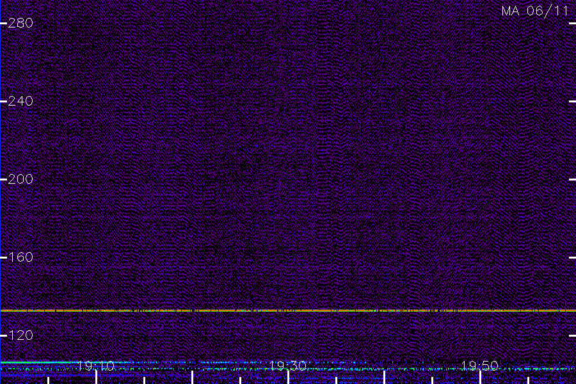576x384 pixels.
Task: Click the 240 frequency axis label
Action: tap(20, 101)
